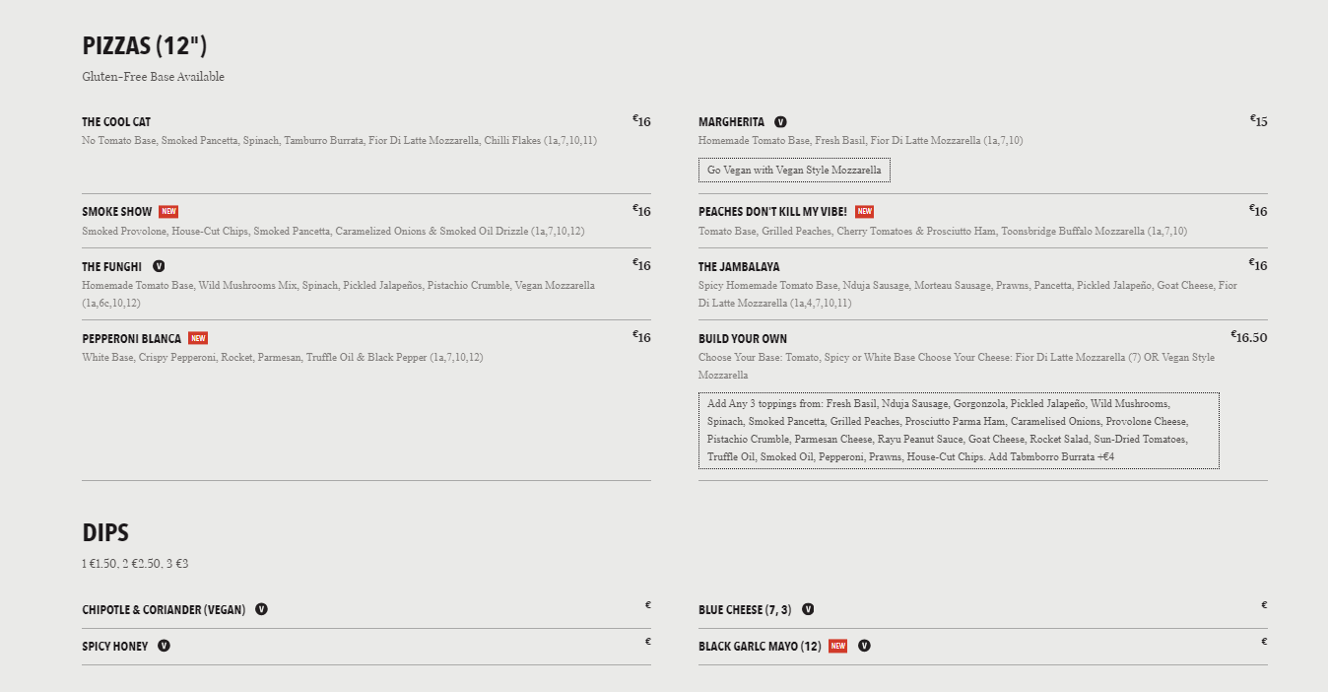
Task: Select The Cool Cat pizza title
Action: click(116, 122)
